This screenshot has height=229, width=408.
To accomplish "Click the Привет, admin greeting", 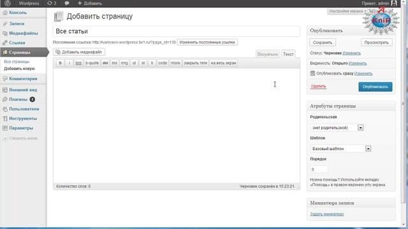I will coord(375,3).
